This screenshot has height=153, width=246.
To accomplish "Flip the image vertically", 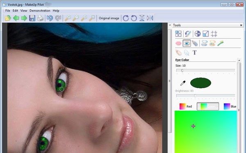I will 142,18.
